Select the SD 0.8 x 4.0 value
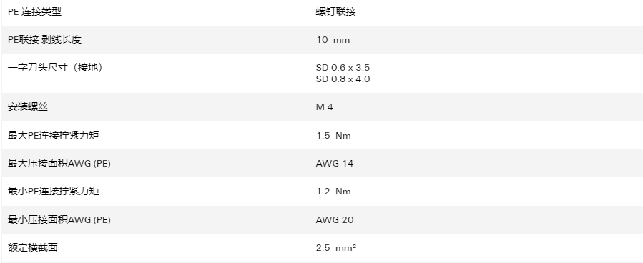The height and width of the screenshot is (263, 643). 343,79
